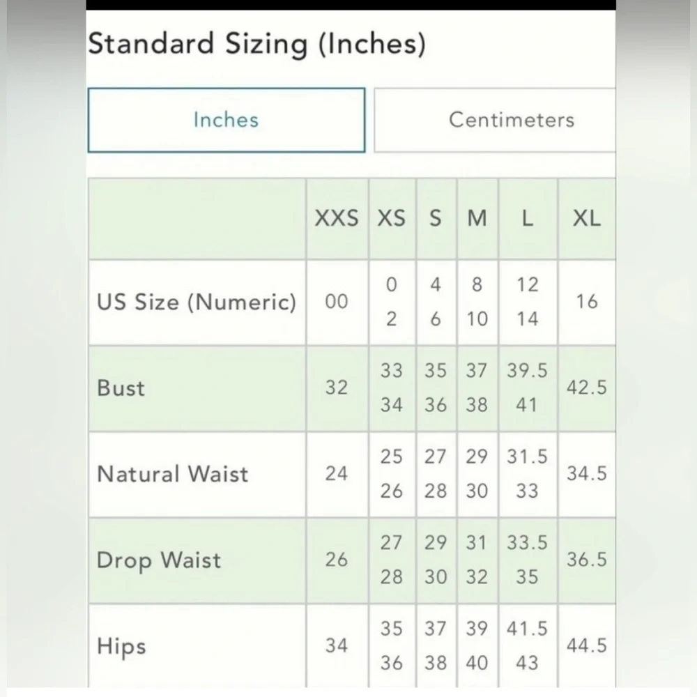Image resolution: width=697 pixels, height=697 pixels.
Task: Select the Bust row label
Action: (x=121, y=388)
